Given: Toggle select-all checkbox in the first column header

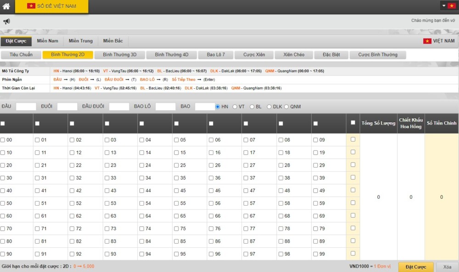Looking at the screenshot, I should [x=3, y=124].
